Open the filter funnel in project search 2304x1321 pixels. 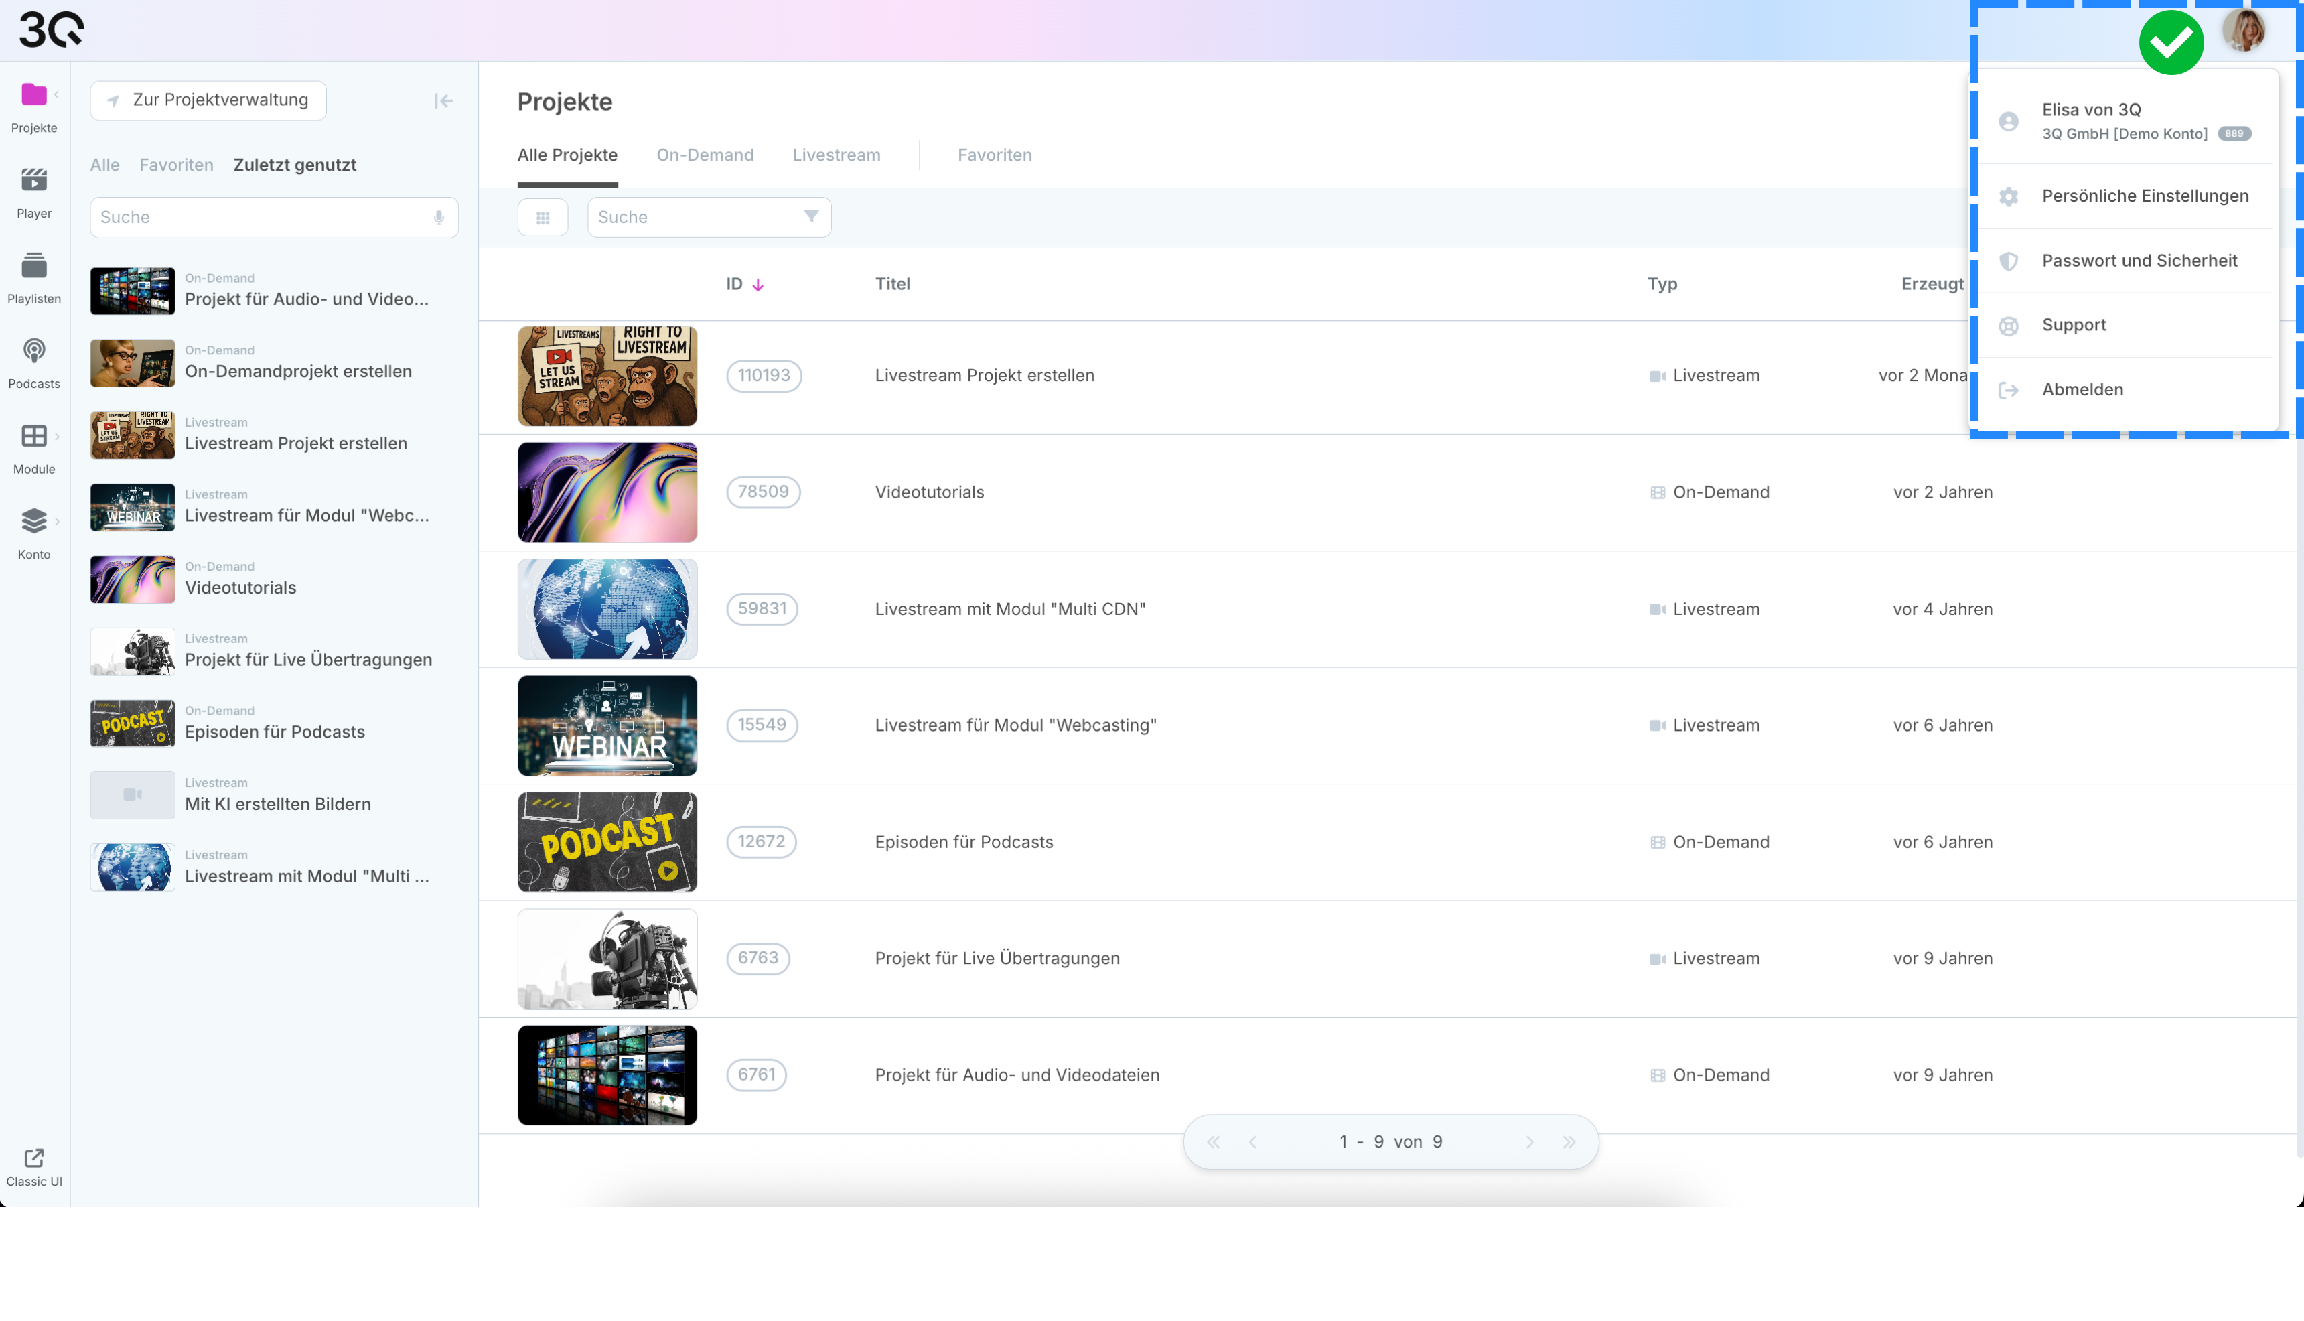pyautogui.click(x=811, y=217)
